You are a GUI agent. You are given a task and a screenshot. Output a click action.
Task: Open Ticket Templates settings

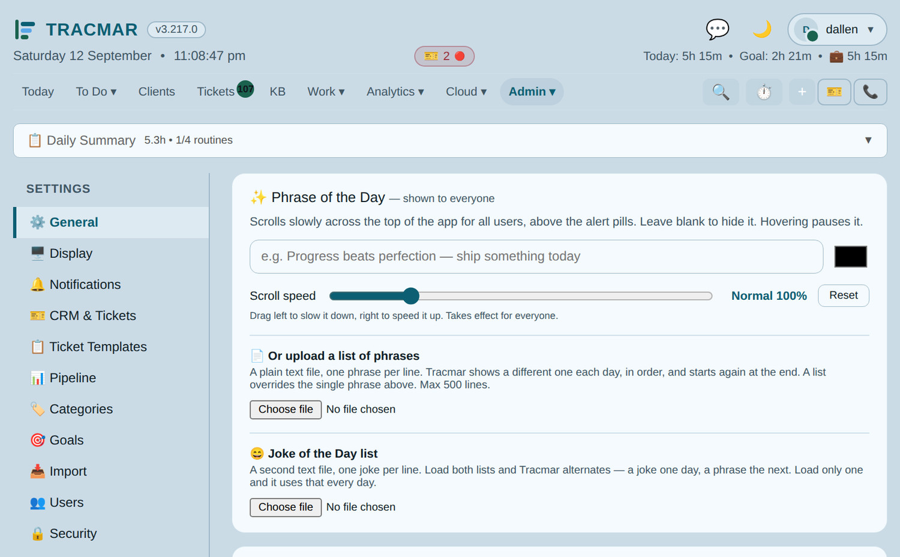point(112,347)
